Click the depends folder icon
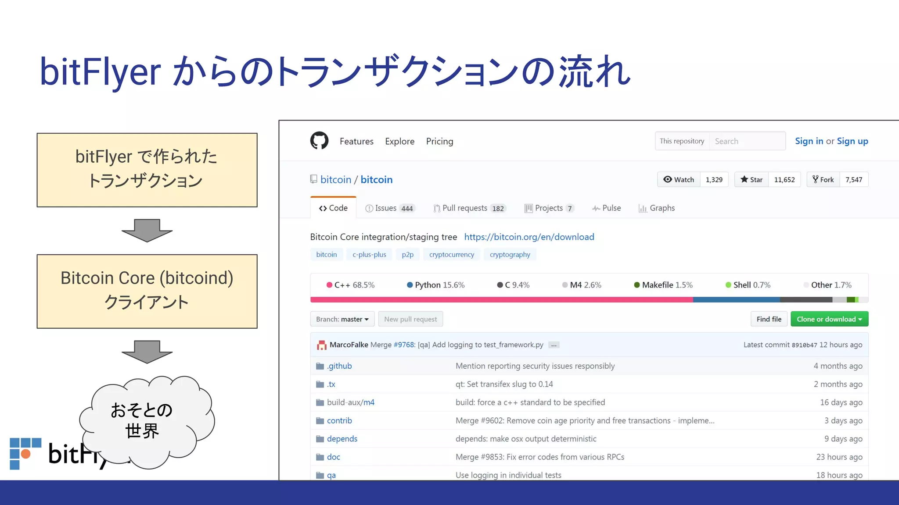 tap(320, 439)
